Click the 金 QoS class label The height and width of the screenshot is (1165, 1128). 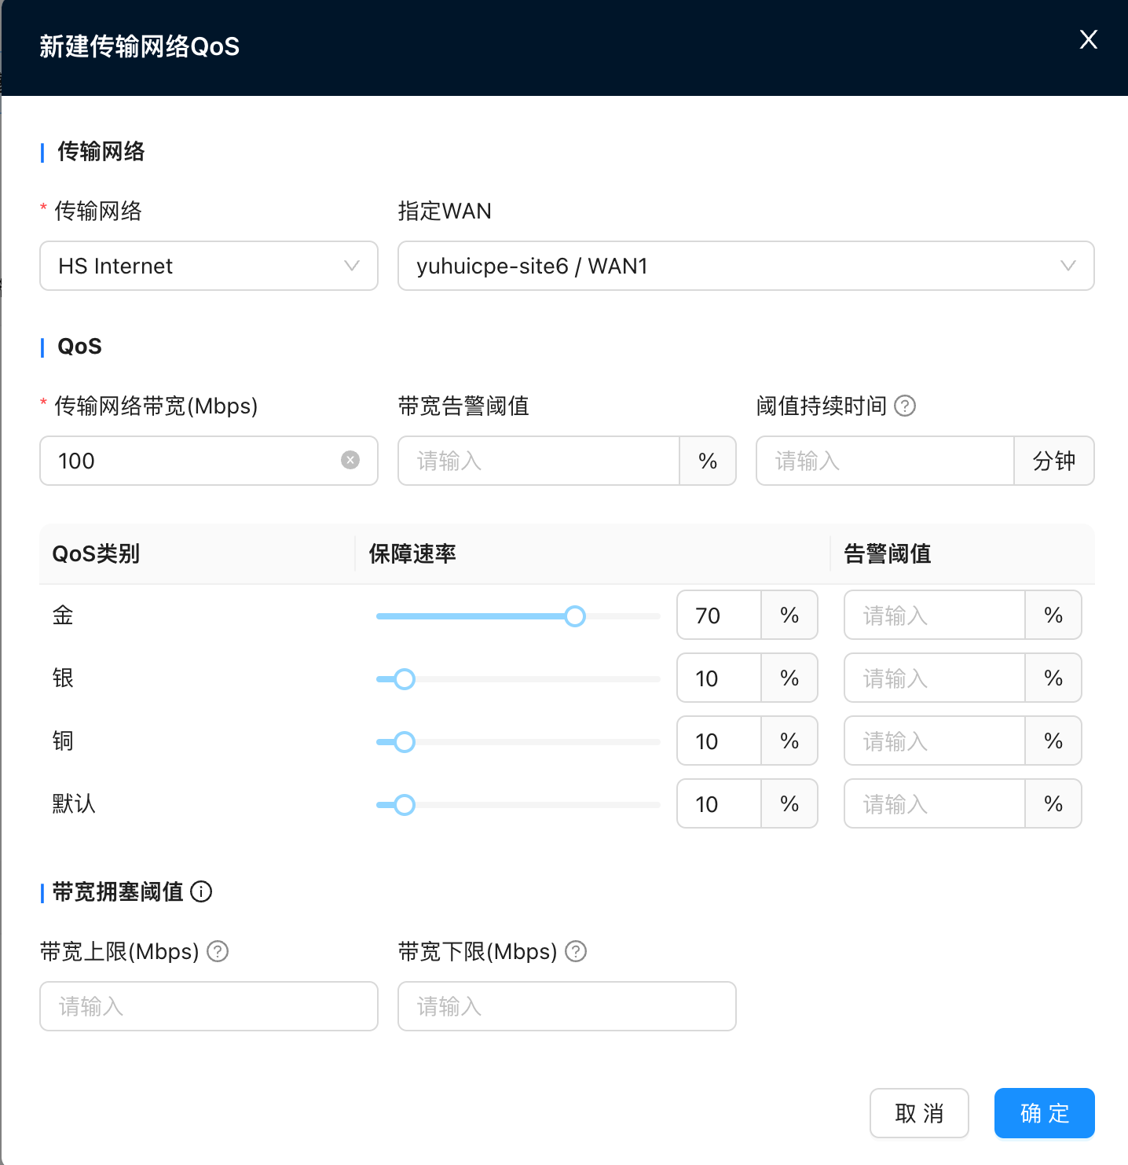click(63, 615)
